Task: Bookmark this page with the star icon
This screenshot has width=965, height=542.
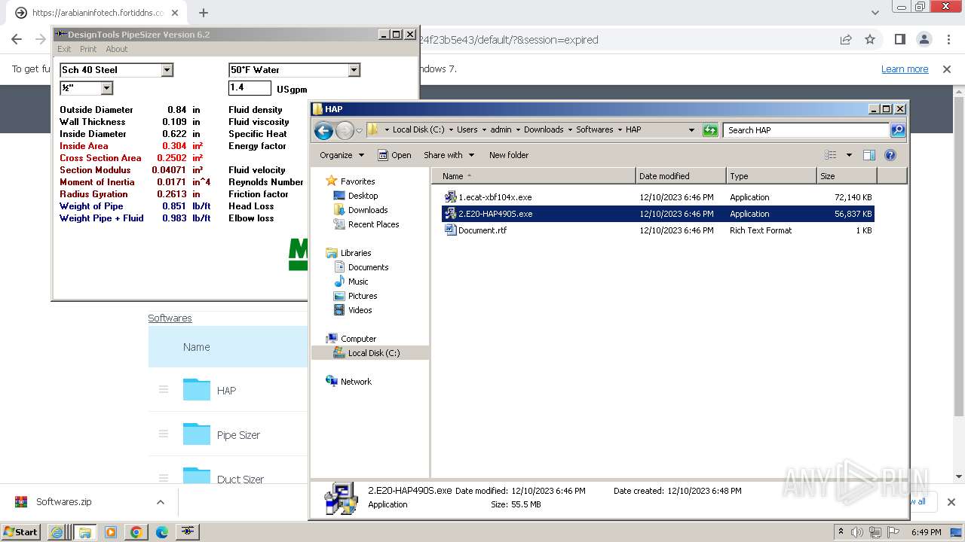Action: click(x=870, y=40)
